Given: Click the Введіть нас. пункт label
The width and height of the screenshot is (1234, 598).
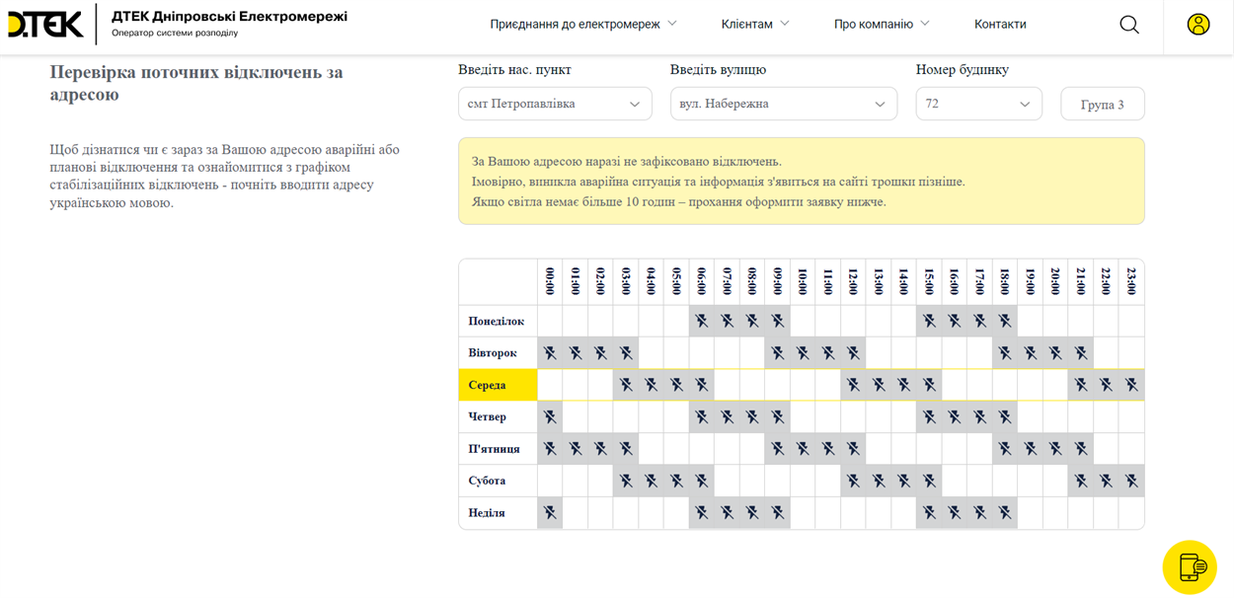Looking at the screenshot, I should coord(514,69).
